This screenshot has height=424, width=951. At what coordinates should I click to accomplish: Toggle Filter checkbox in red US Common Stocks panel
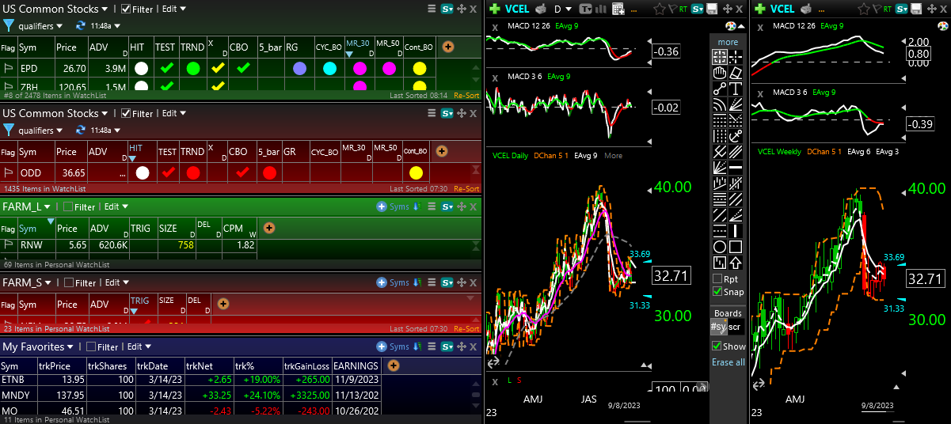[x=126, y=113]
